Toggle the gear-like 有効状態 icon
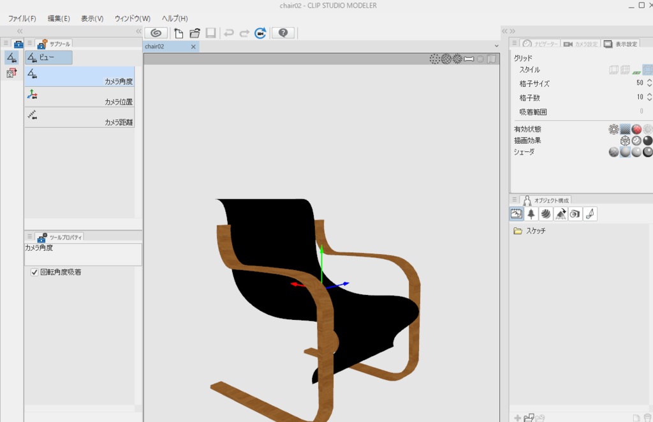This screenshot has height=422, width=653. tap(614, 129)
